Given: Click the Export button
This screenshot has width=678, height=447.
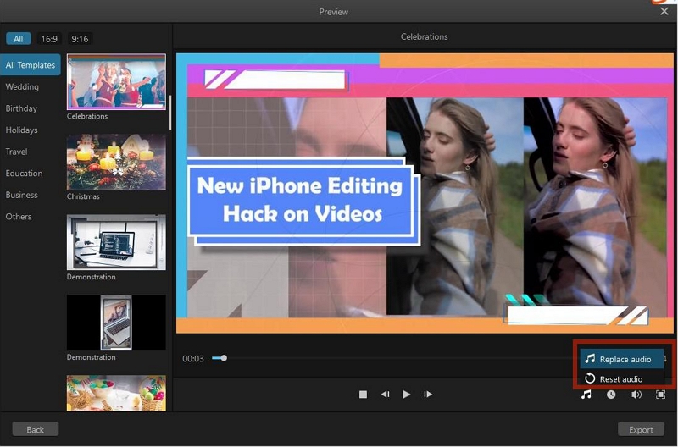Looking at the screenshot, I should click(x=641, y=429).
